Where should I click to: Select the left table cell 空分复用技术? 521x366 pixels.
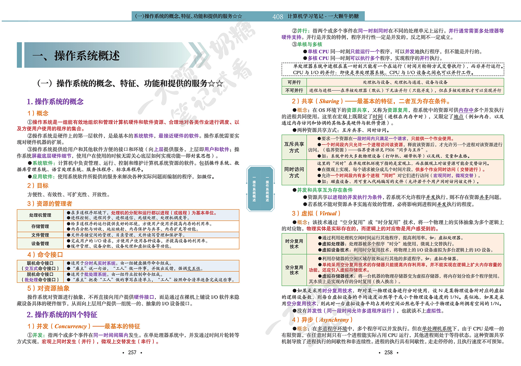pos(294,270)
